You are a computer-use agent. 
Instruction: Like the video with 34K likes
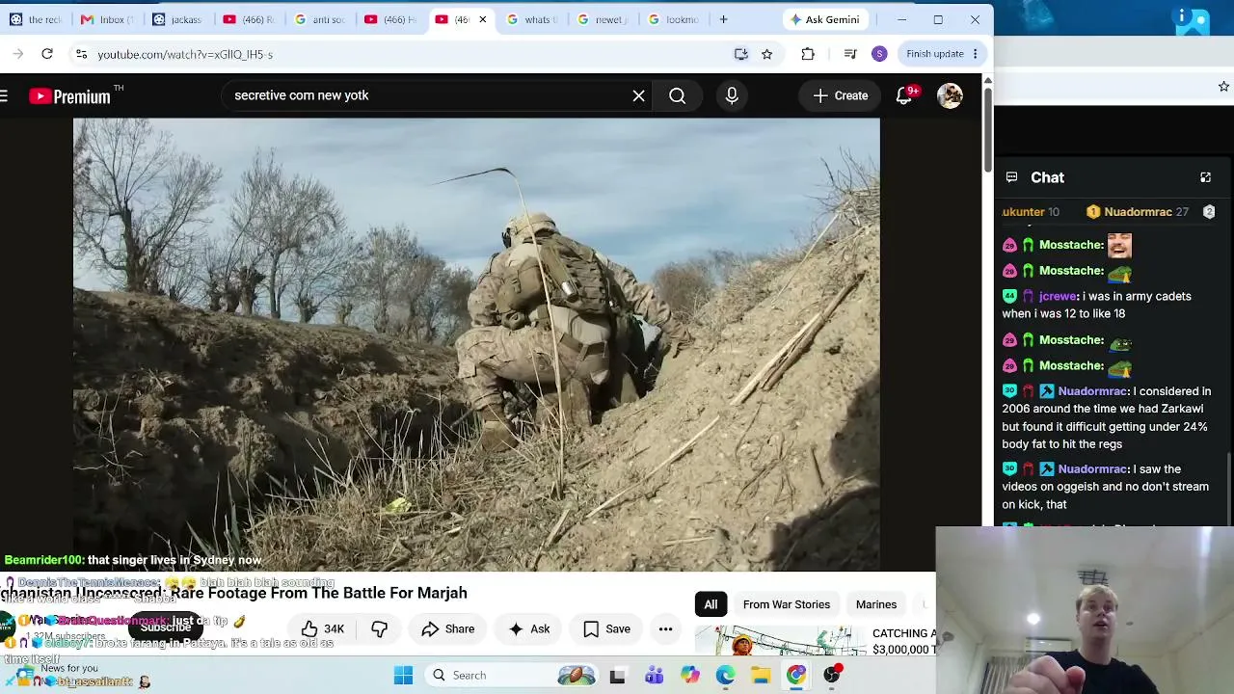323,629
